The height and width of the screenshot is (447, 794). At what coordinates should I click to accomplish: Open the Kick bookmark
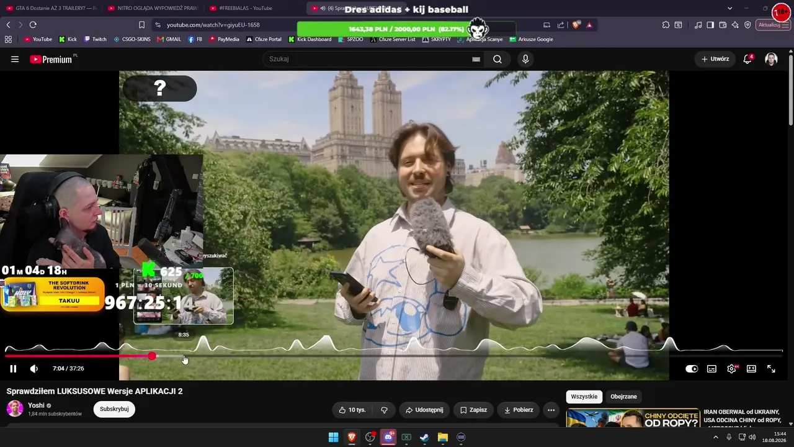point(68,39)
